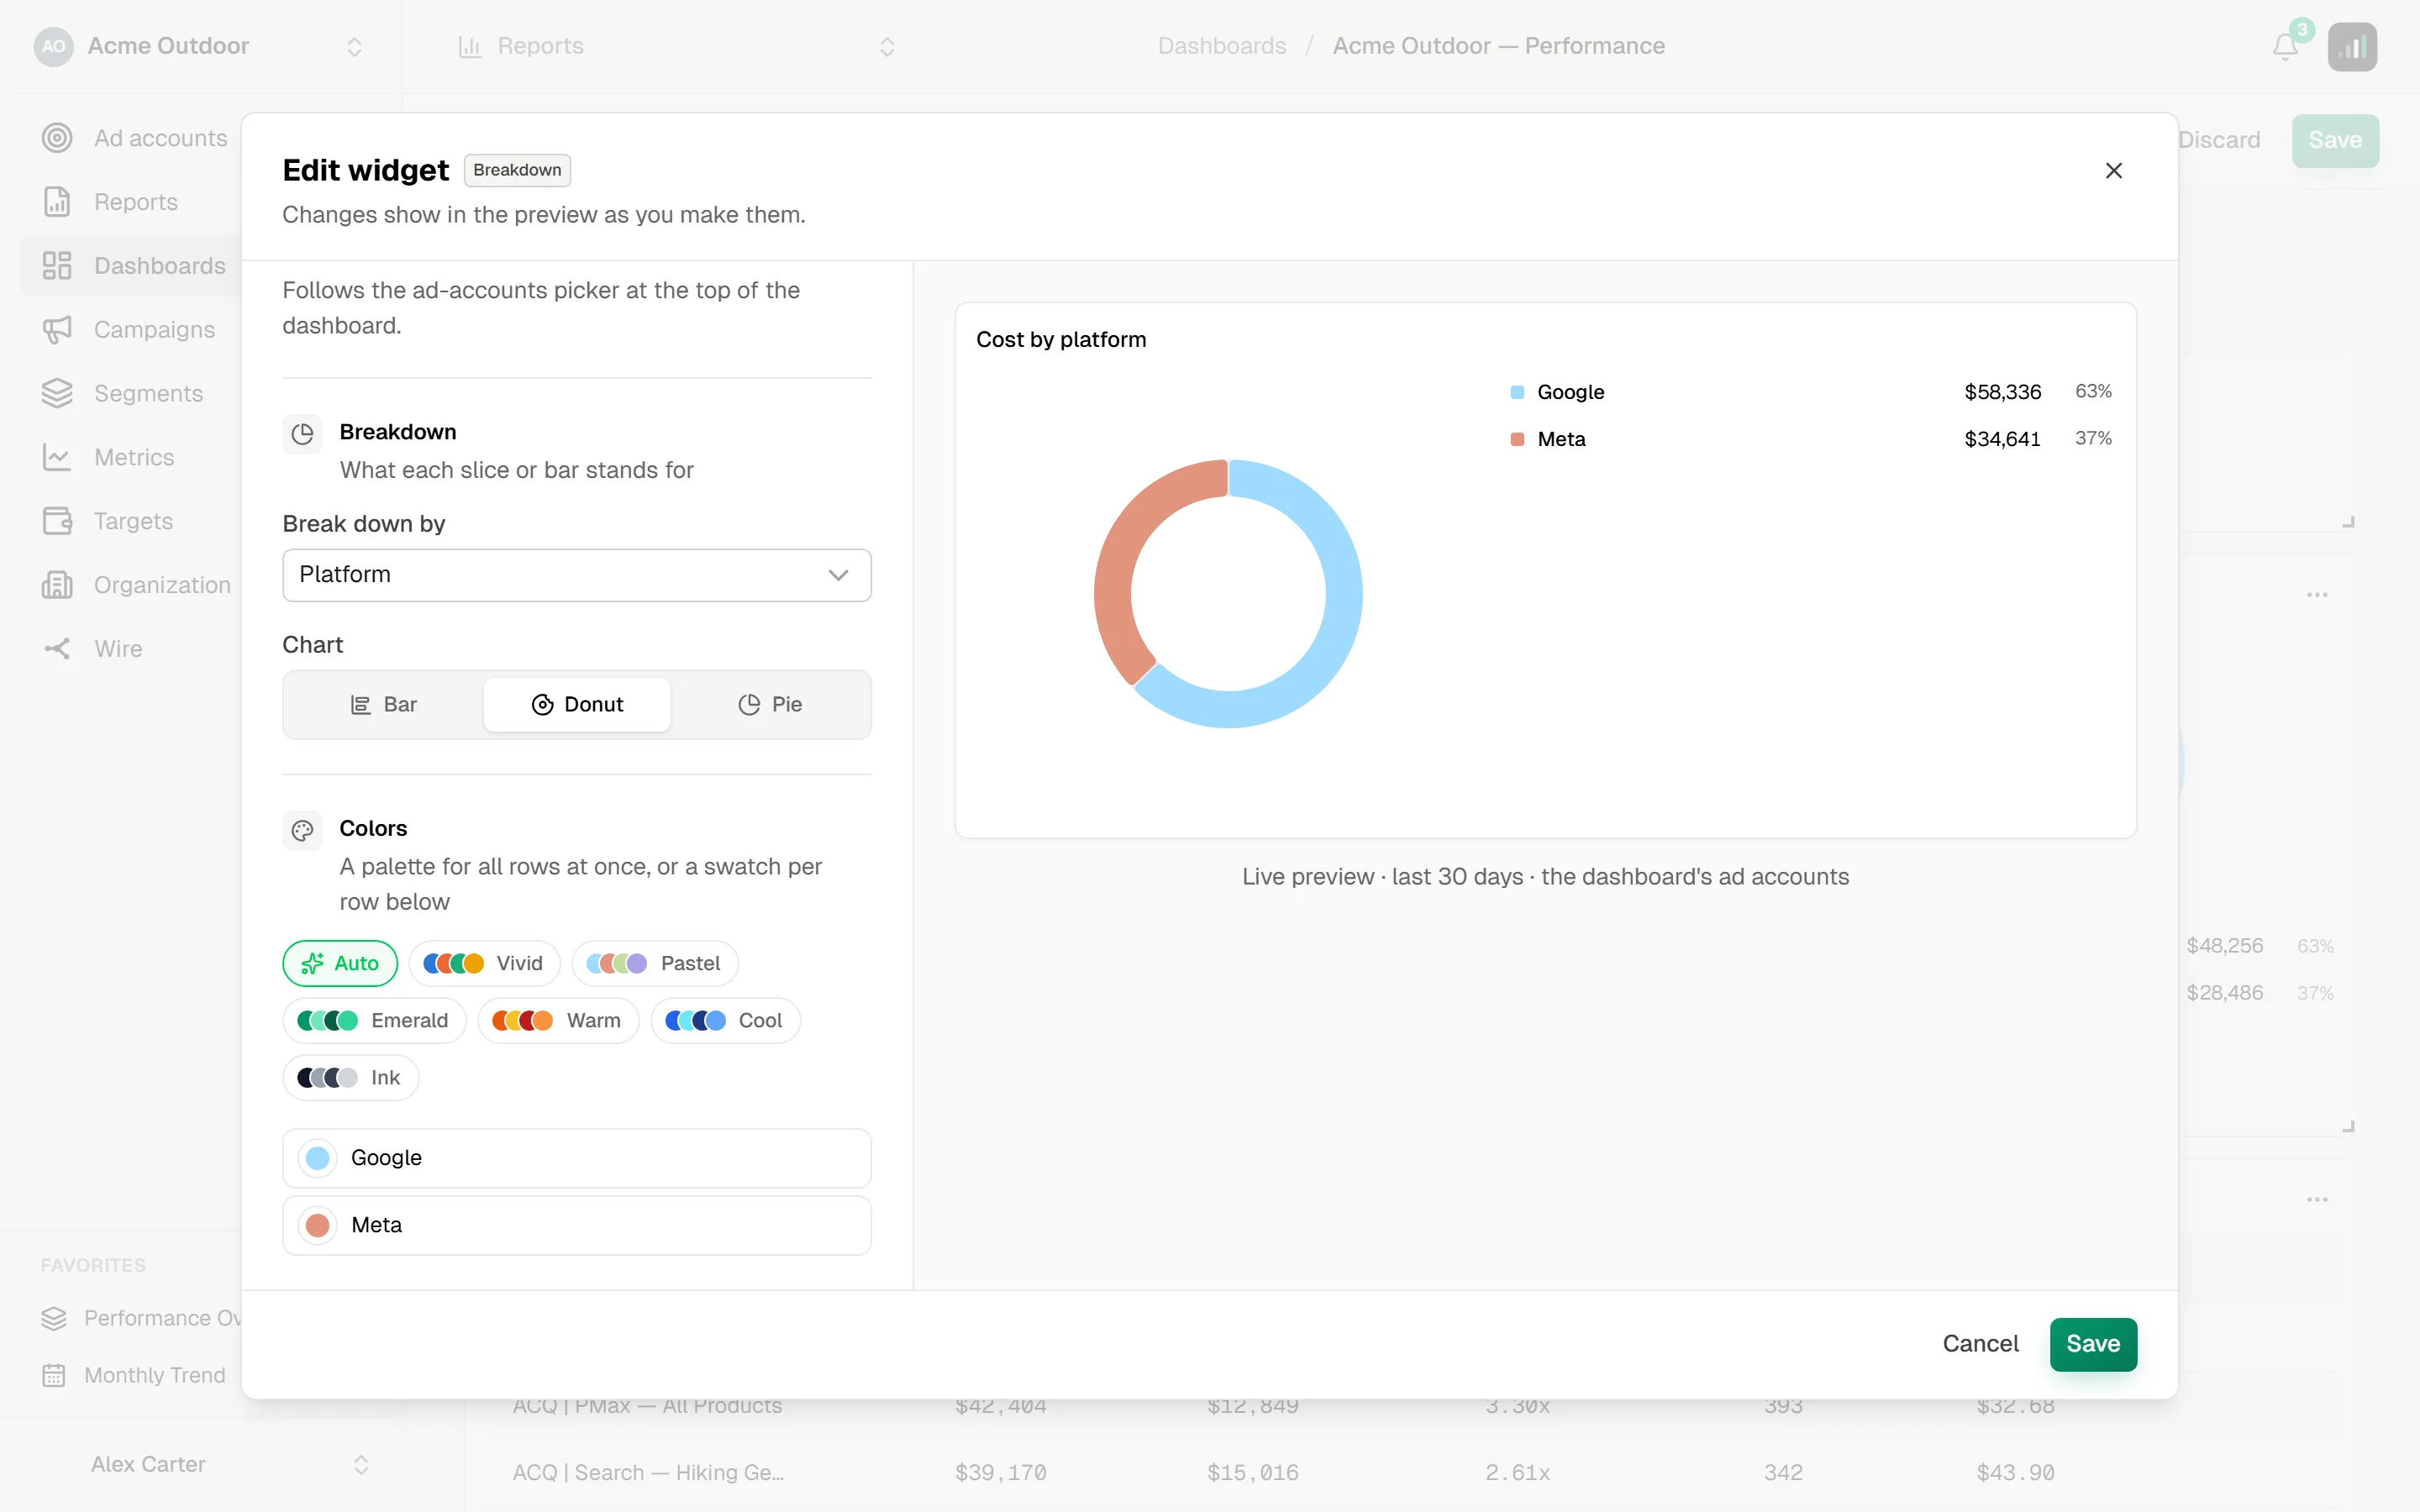Click the Google legend color square
The image size is (2420, 1512).
click(x=1516, y=392)
